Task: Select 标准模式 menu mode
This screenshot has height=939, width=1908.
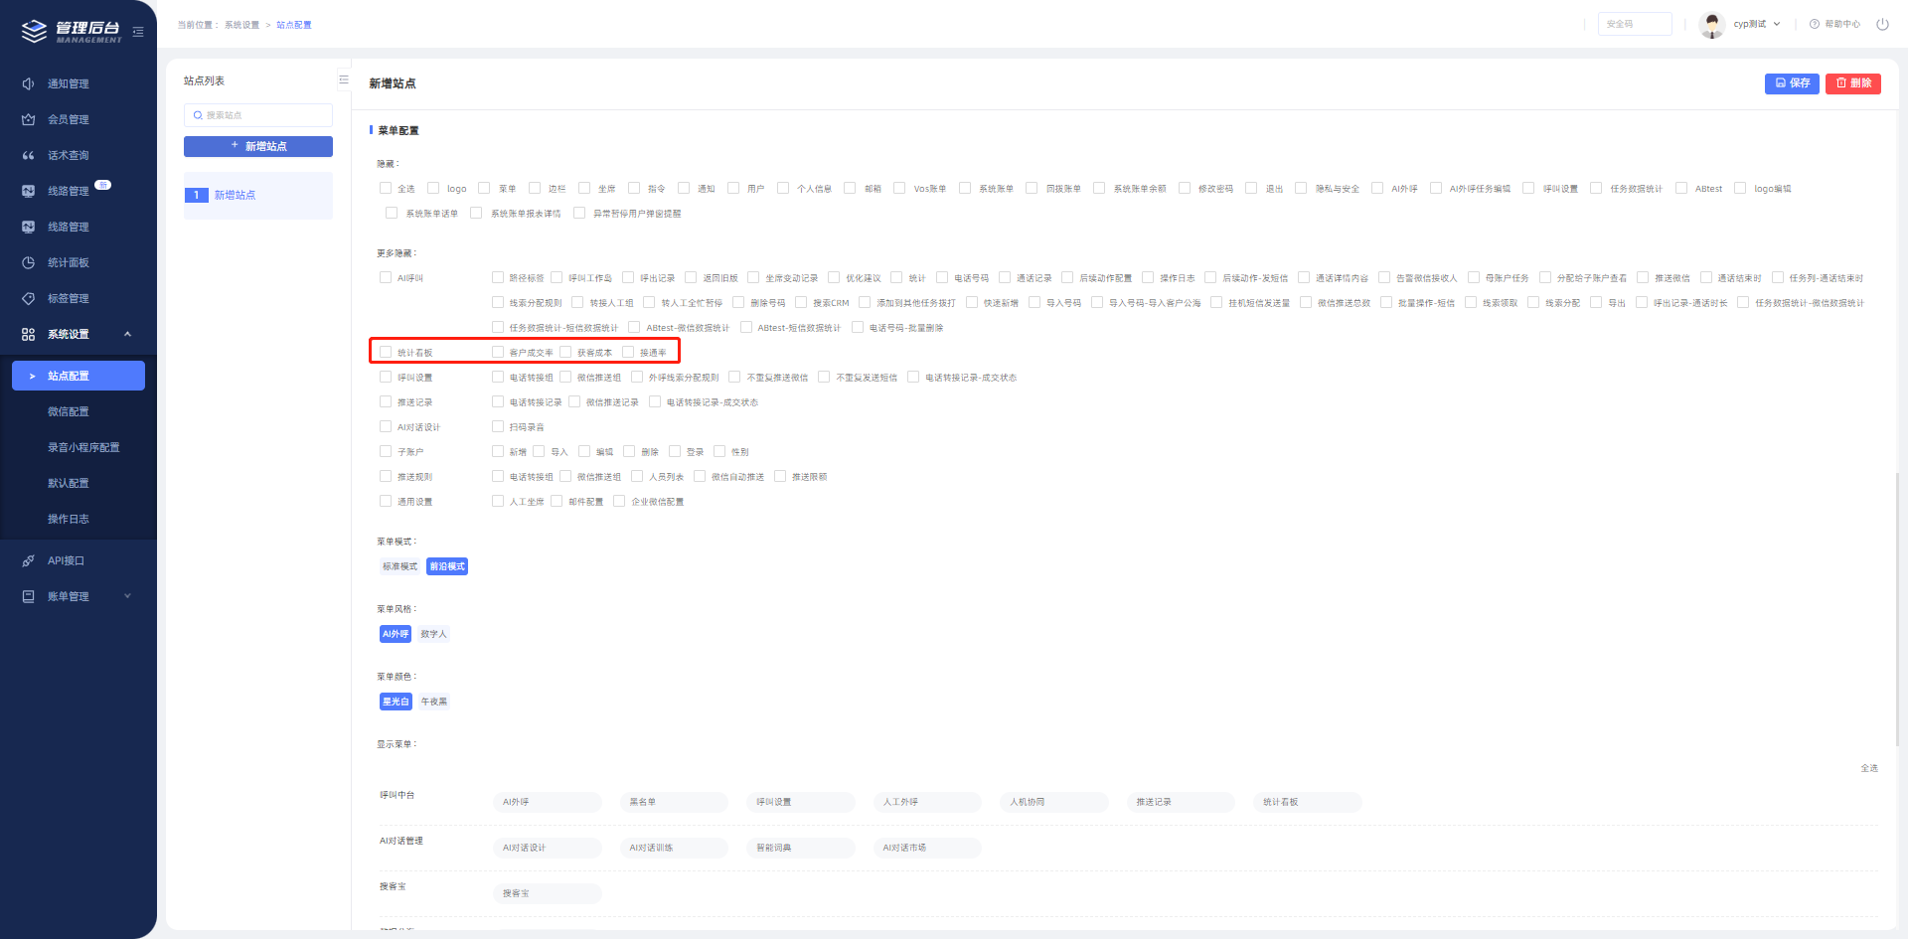Action: 400,566
